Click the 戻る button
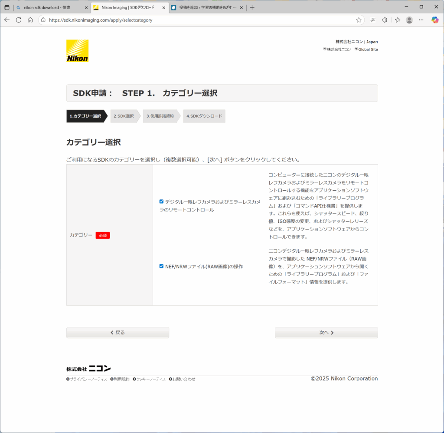The width and height of the screenshot is (444, 433). [118, 333]
